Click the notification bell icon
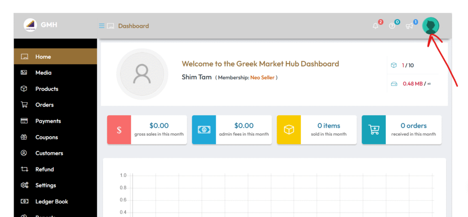 pyautogui.click(x=376, y=26)
